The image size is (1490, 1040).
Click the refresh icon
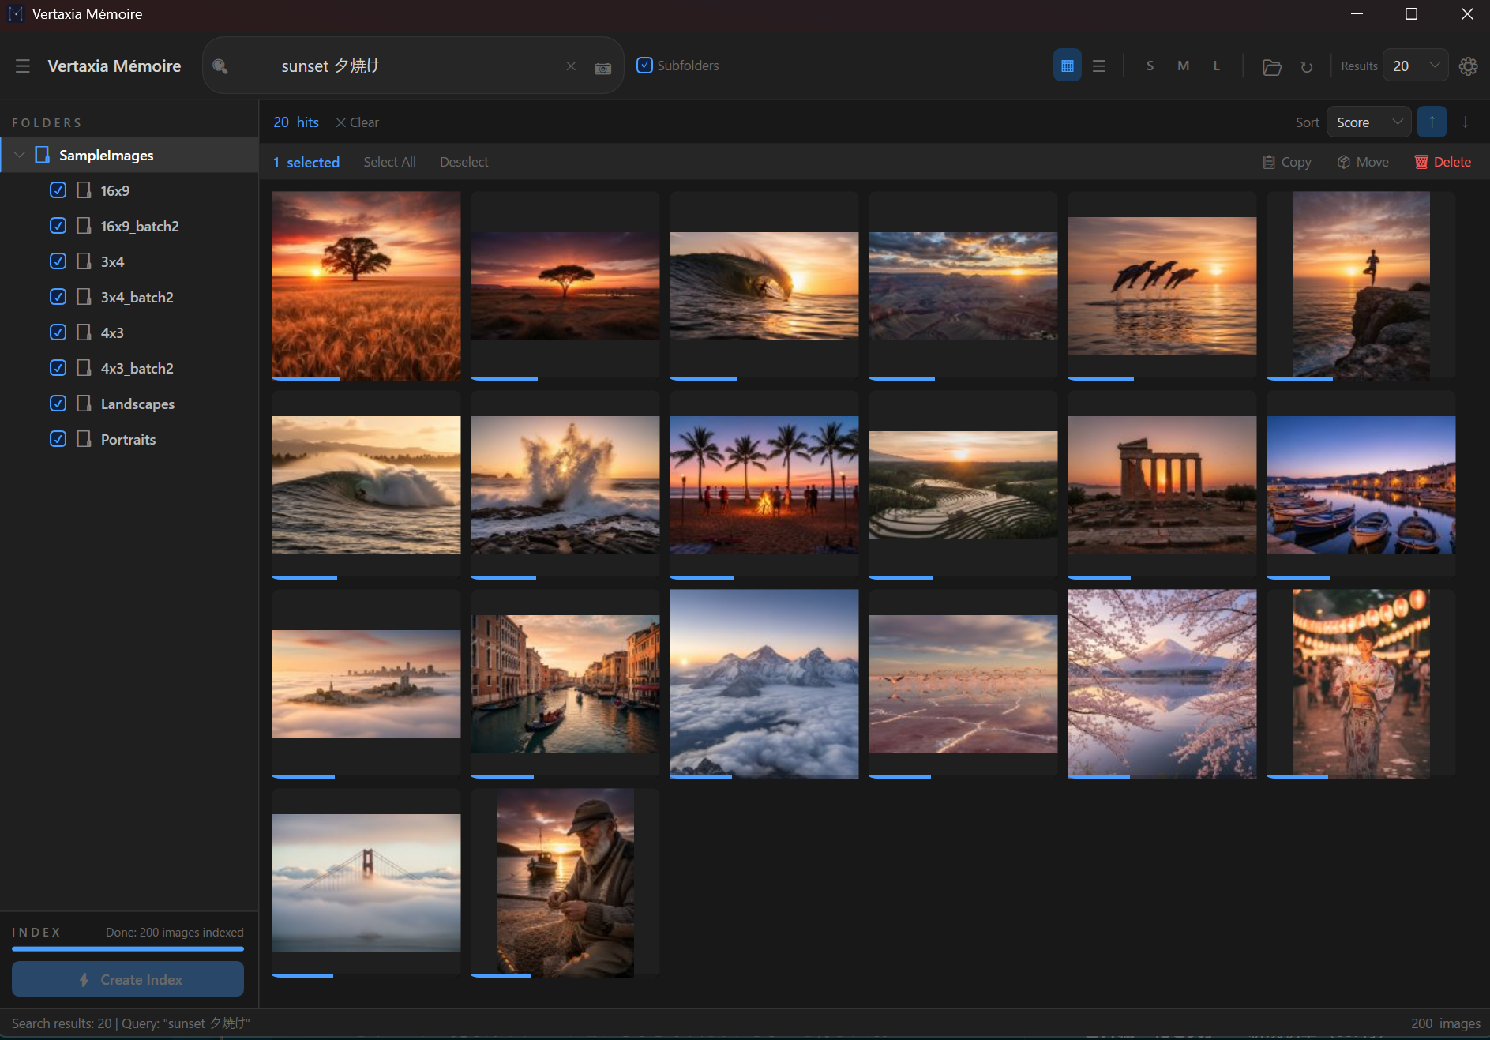[x=1306, y=67]
